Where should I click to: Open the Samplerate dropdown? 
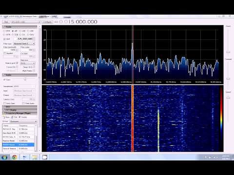pos(24,87)
